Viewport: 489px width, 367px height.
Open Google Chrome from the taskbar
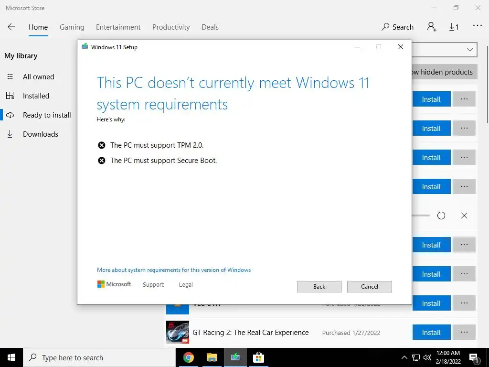click(x=188, y=357)
